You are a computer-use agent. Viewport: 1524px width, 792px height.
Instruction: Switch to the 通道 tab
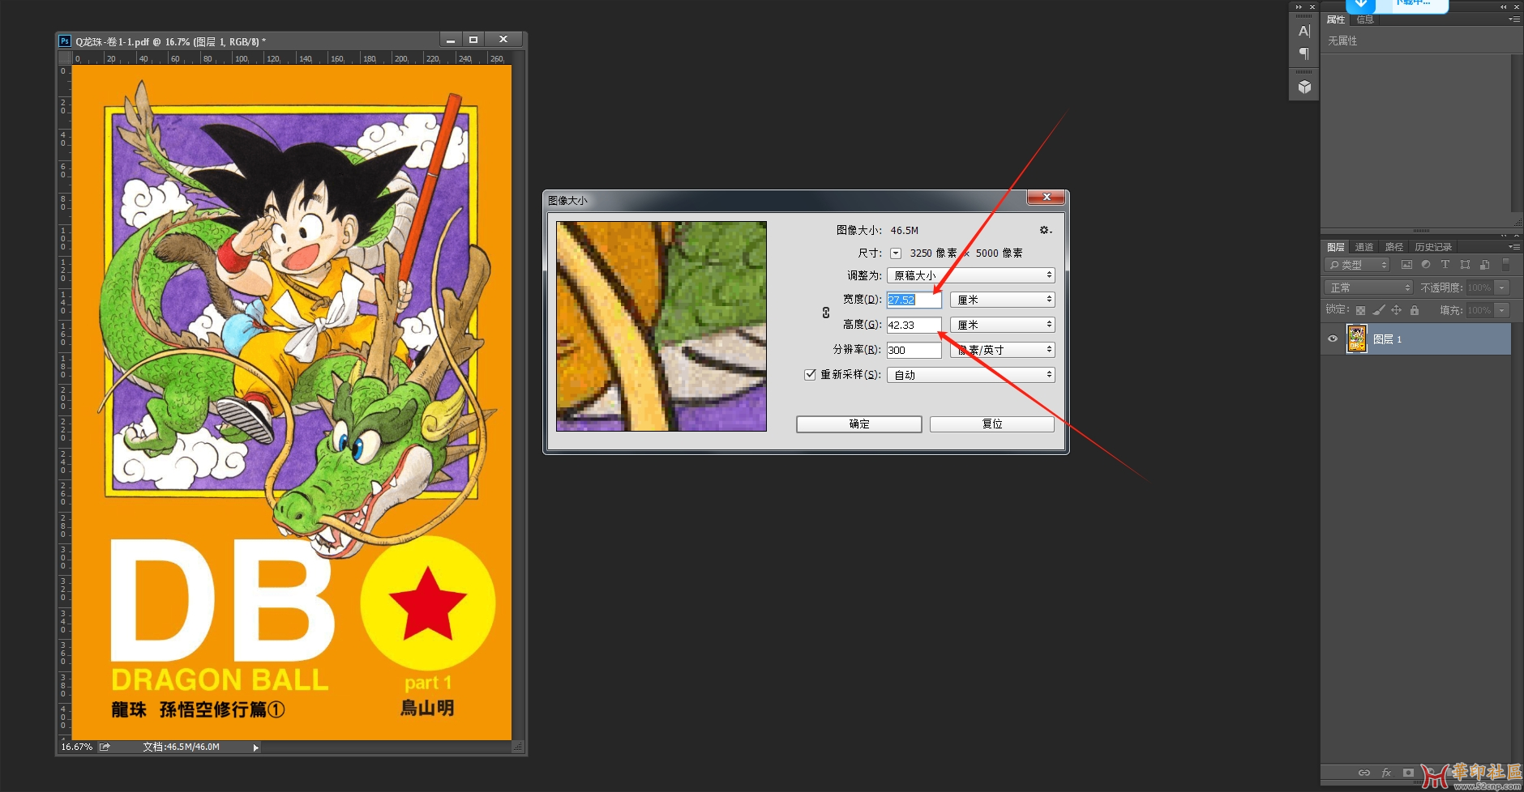coord(1364,247)
